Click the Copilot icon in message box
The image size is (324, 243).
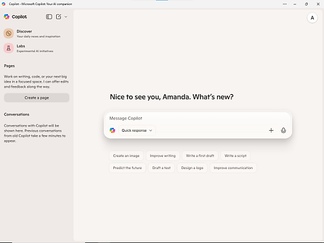point(112,130)
